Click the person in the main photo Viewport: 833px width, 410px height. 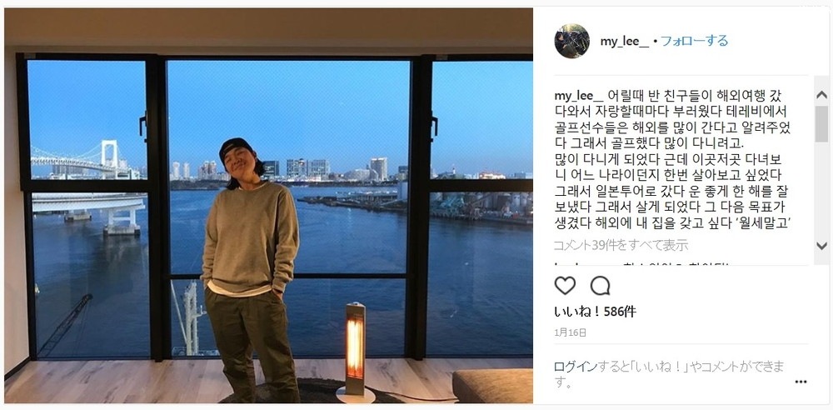coord(250,268)
